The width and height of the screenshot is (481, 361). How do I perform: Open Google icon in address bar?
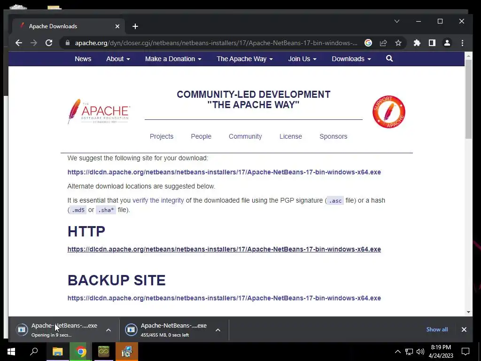368,43
